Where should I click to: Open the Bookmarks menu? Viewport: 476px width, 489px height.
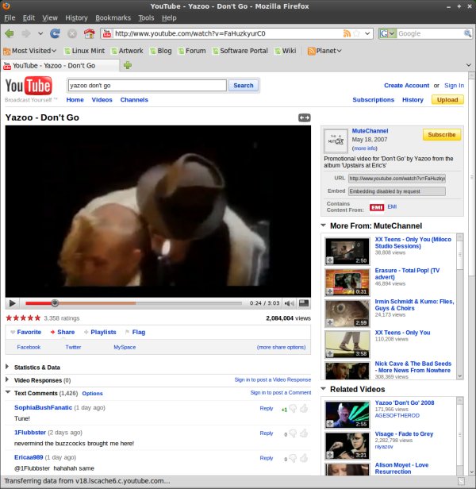tap(113, 17)
